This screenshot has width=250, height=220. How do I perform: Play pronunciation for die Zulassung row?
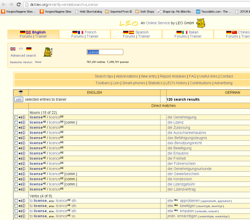click(x=20, y=128)
